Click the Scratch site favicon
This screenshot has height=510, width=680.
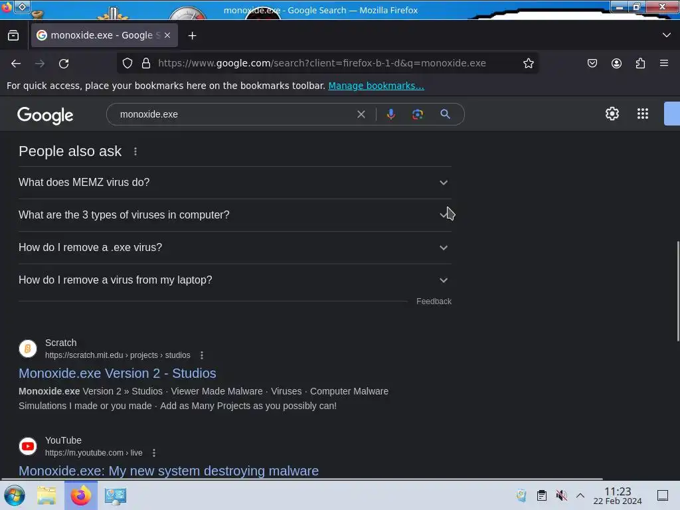tap(28, 349)
